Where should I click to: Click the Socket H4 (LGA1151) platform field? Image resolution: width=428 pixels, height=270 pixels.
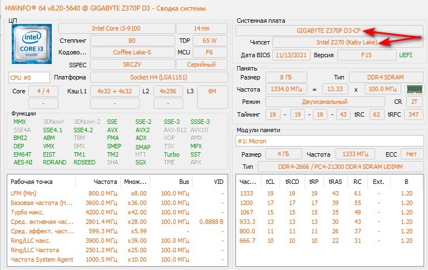pos(159,77)
